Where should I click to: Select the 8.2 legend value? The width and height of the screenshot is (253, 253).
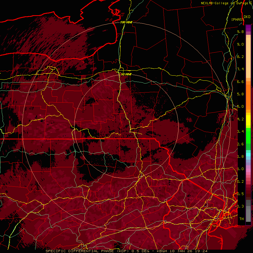point(240,57)
